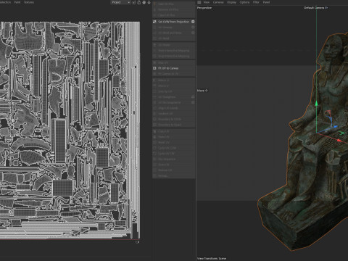Click the globe icon in UV editor toolbar
This screenshot has height=261, width=348.
click(144, 2)
